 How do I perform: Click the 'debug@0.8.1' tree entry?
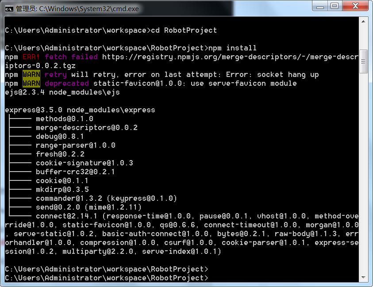(60, 137)
